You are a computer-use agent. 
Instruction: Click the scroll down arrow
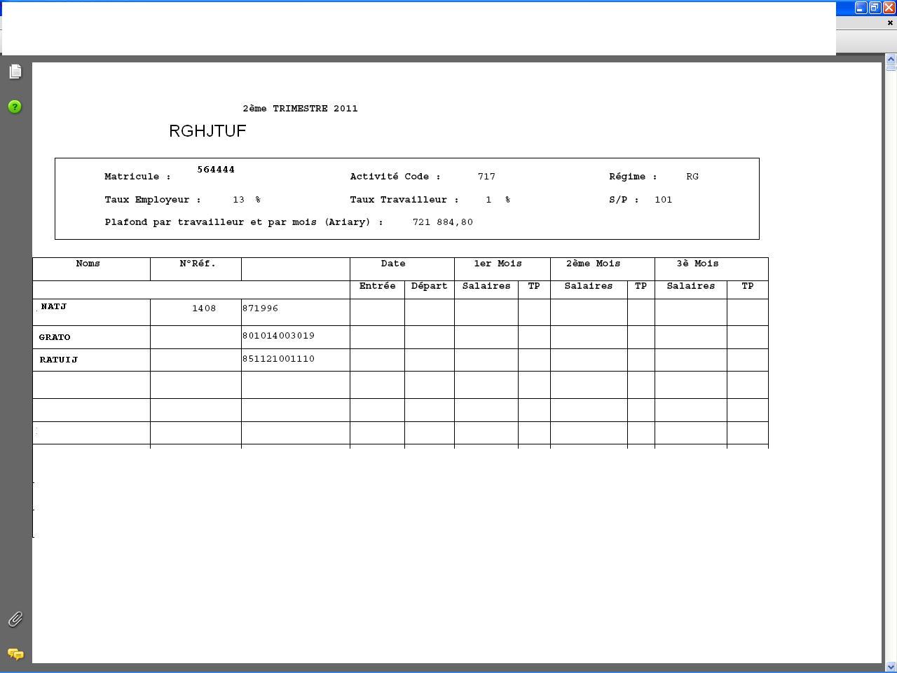[x=891, y=667]
